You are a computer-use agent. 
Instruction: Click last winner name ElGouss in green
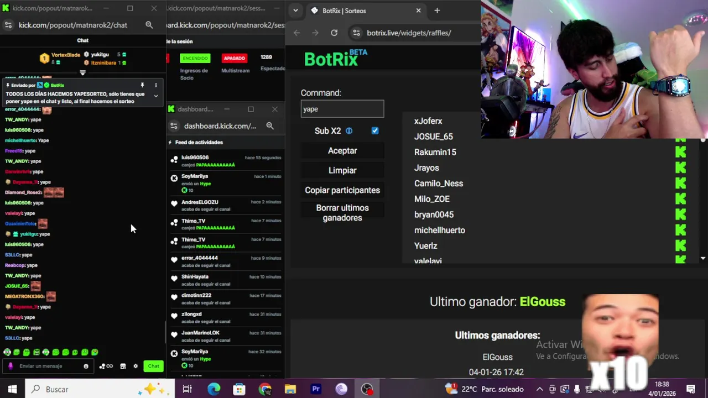click(543, 302)
